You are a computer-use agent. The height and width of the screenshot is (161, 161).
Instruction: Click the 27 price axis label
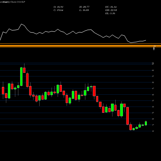[x=153, y=113]
